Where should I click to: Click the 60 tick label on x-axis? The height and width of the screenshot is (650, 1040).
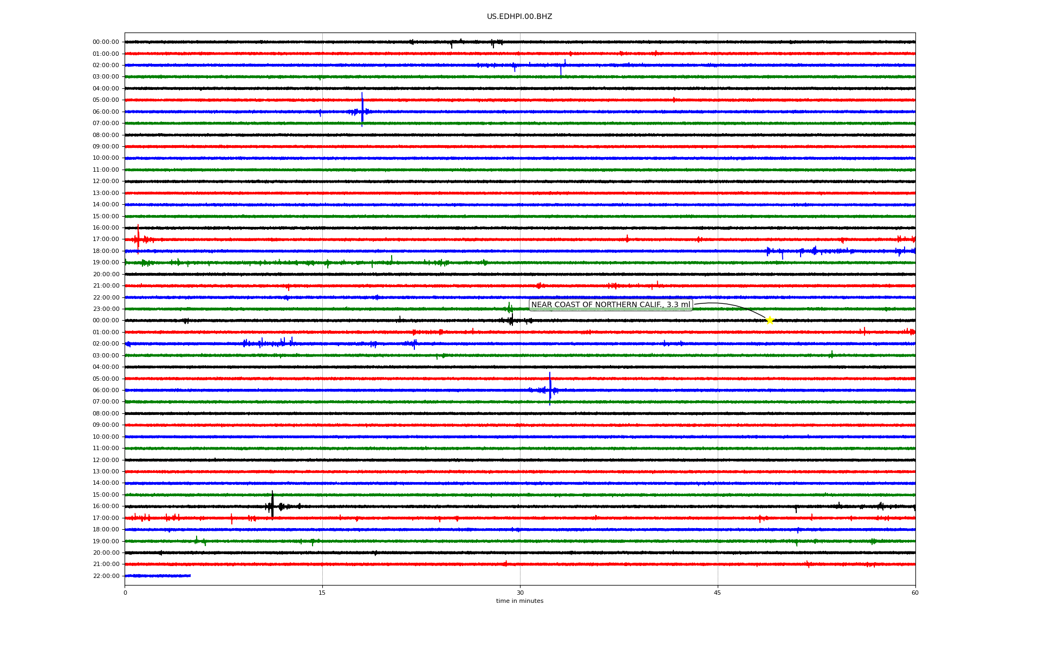pyautogui.click(x=915, y=593)
